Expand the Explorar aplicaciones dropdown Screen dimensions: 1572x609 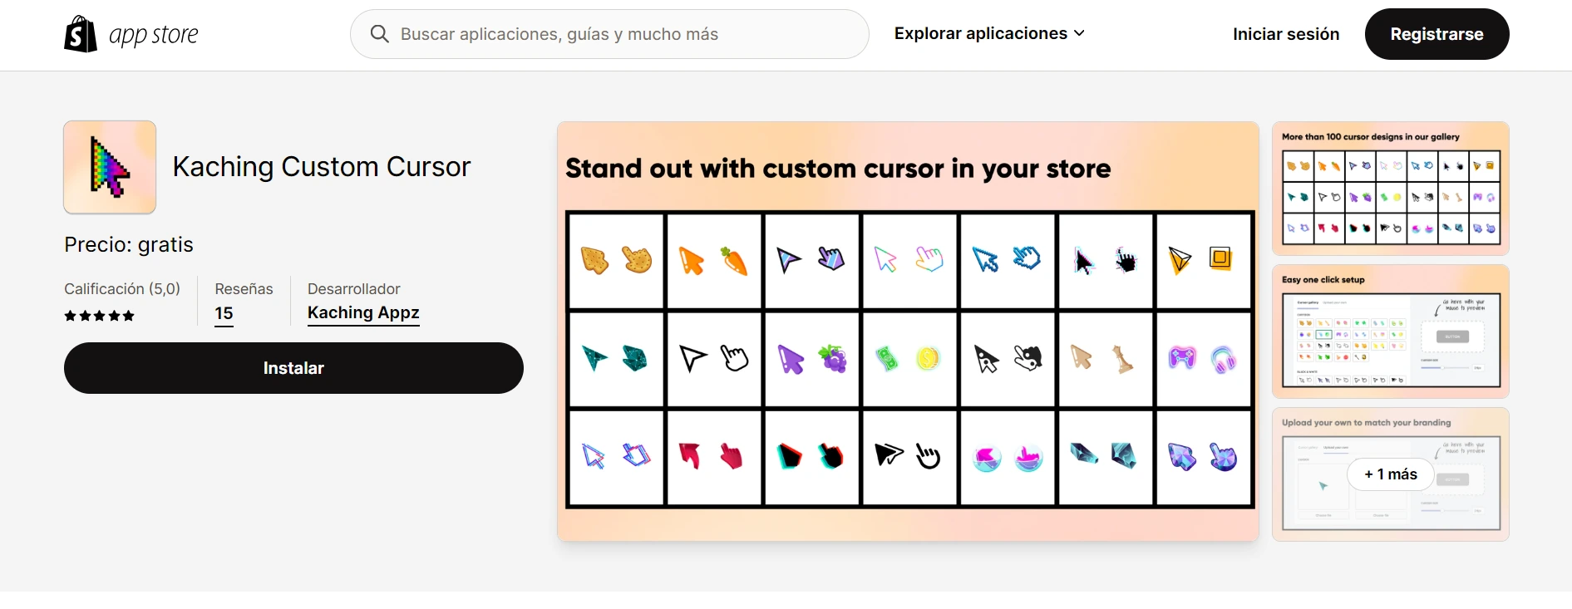[981, 34]
